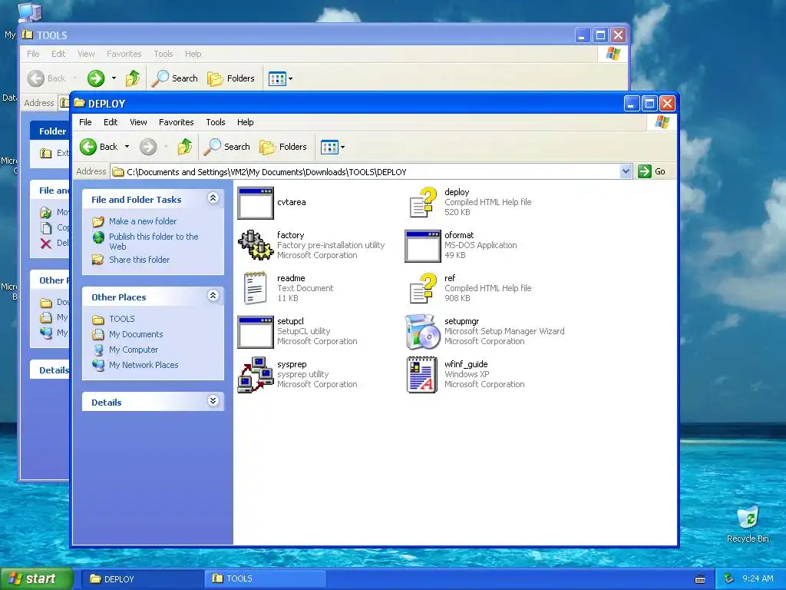The width and height of the screenshot is (786, 590).
Task: Open My Network Places link
Action: coord(144,365)
